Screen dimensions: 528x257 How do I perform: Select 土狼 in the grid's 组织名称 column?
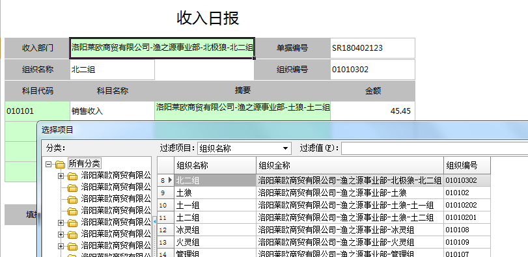[x=215, y=193]
